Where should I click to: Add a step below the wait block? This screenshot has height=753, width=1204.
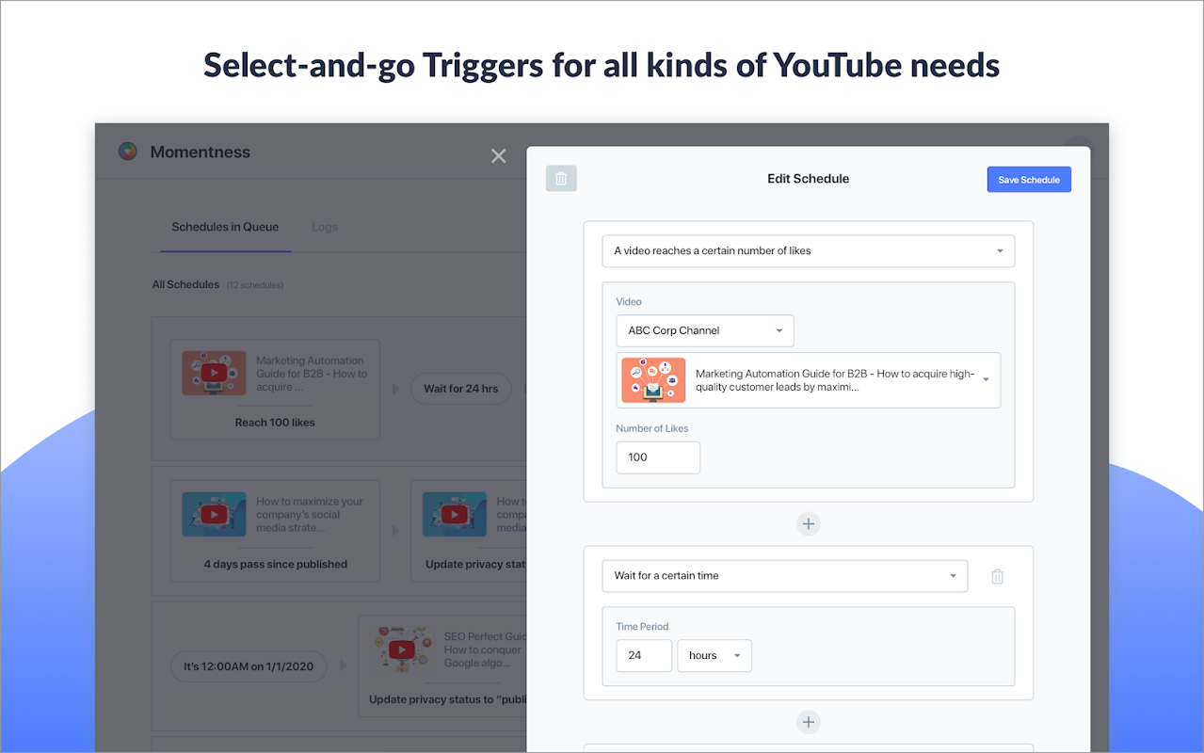pyautogui.click(x=809, y=722)
